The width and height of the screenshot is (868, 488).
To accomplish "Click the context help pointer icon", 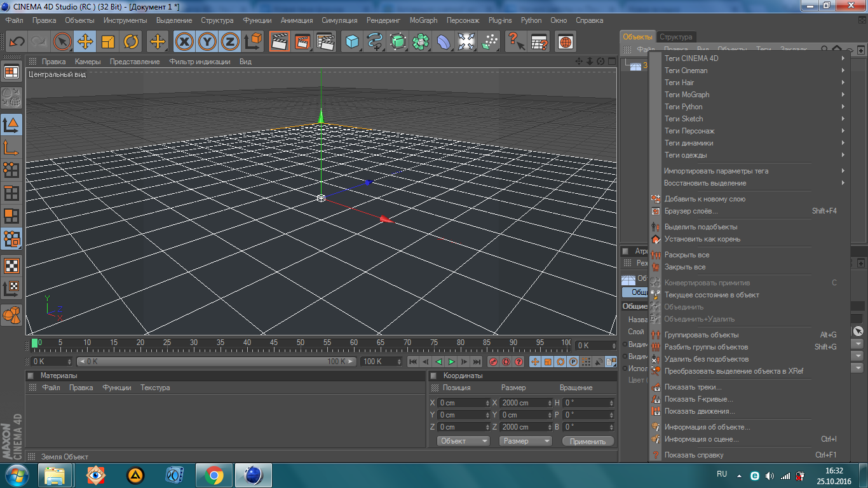I will click(x=516, y=42).
